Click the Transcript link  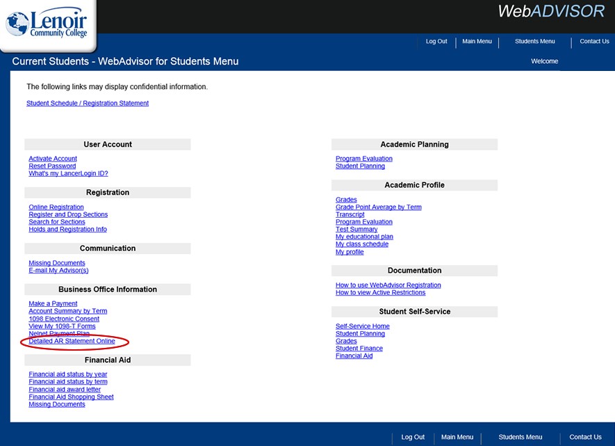click(x=350, y=215)
